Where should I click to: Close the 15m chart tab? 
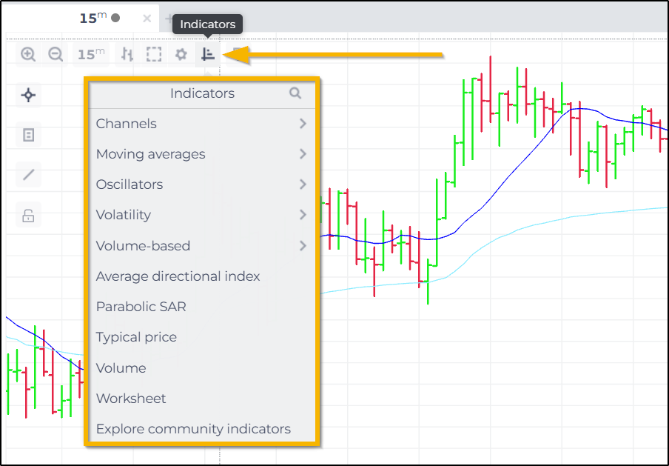point(147,19)
